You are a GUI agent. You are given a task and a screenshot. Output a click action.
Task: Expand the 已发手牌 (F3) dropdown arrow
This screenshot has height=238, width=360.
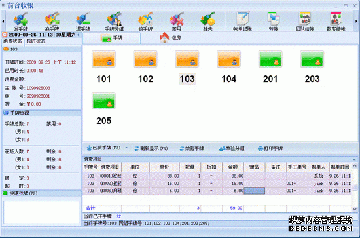click(x=126, y=148)
